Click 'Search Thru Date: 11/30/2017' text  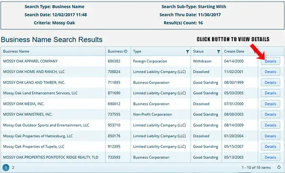point(190,15)
